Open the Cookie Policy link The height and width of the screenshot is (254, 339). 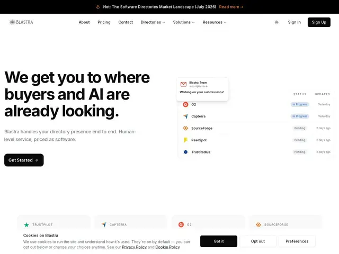point(167,247)
